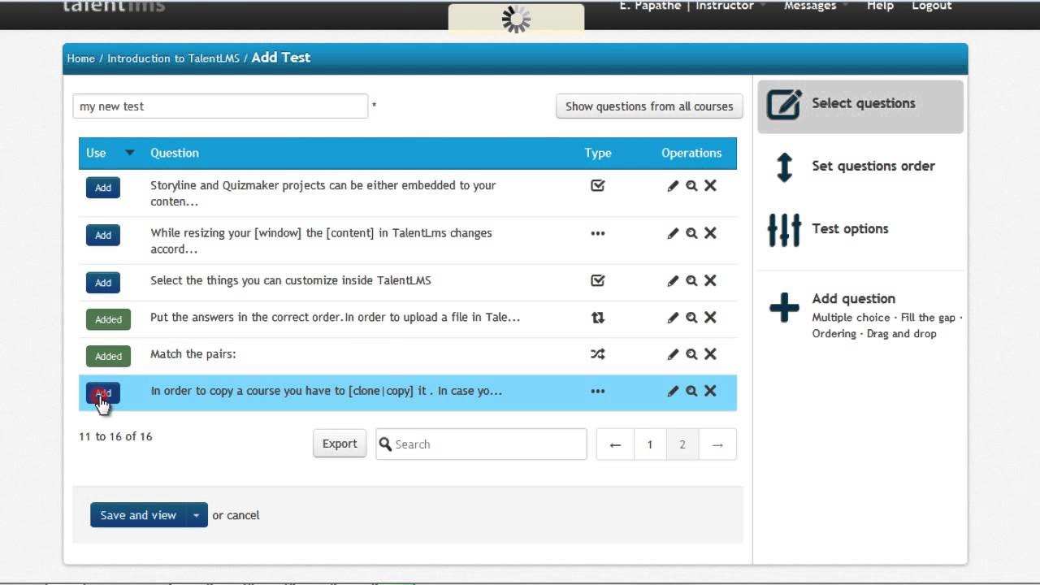Open Help from the top bar
The image size is (1040, 585).
880,6
